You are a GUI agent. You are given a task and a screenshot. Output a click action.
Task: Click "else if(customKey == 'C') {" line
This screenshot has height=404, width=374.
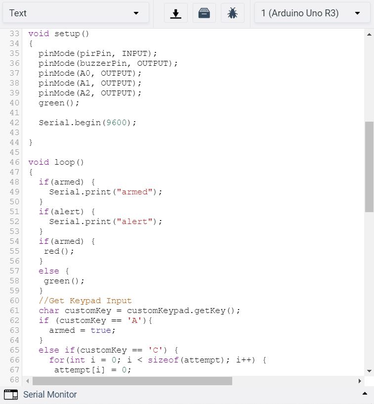pyautogui.click(x=108, y=350)
